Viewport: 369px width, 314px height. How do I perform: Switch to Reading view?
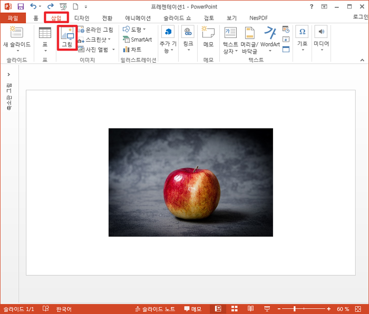coord(250,309)
